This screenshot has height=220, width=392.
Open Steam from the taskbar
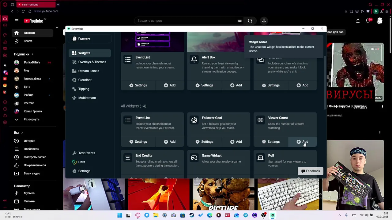(192, 215)
